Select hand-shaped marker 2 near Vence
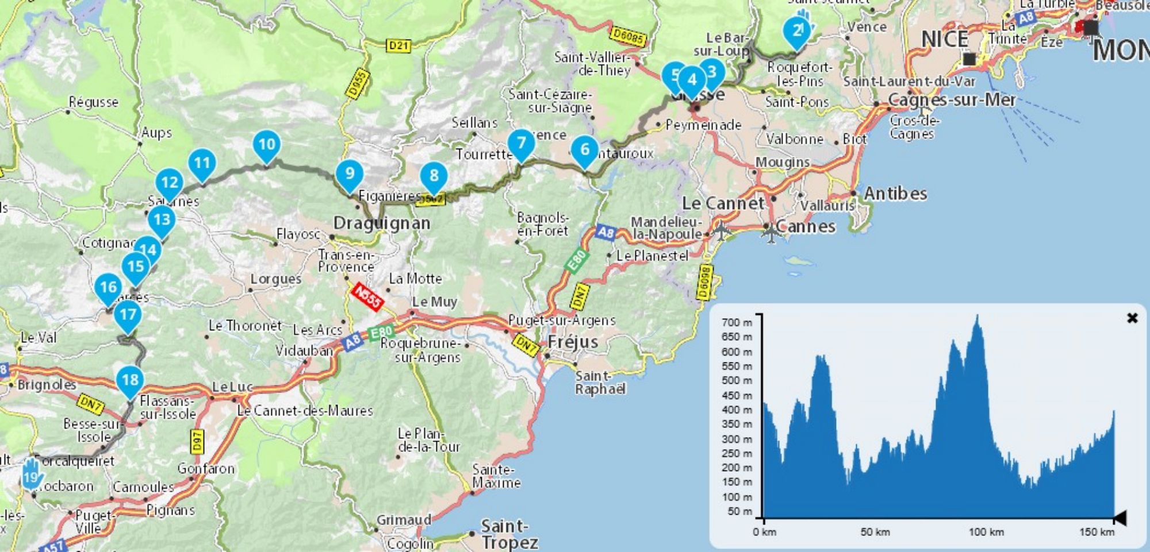 (x=798, y=30)
